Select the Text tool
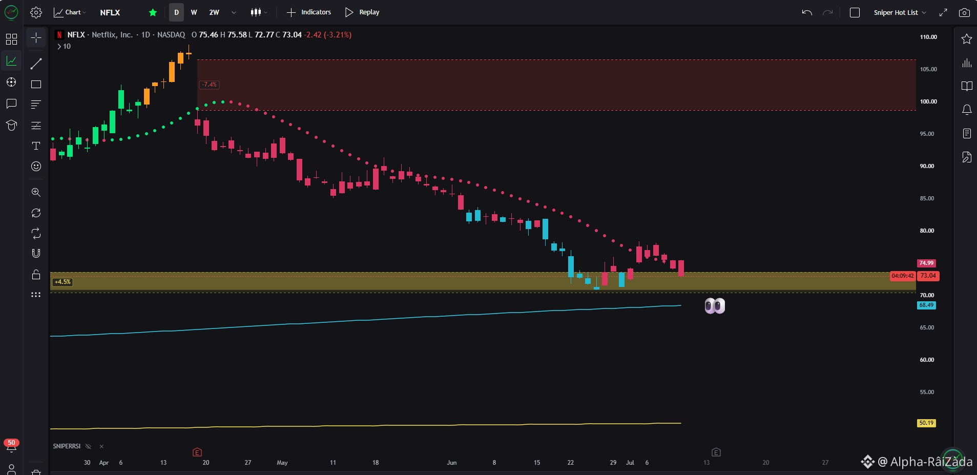This screenshot has width=977, height=475. pos(36,146)
